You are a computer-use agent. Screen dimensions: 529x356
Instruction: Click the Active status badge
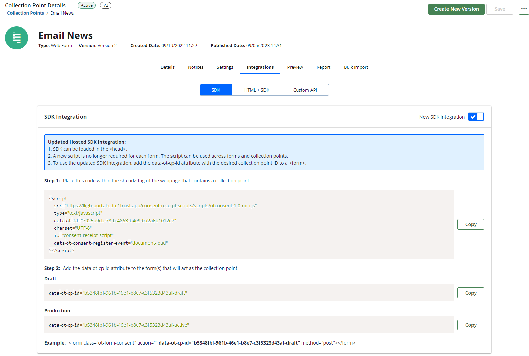tap(87, 5)
